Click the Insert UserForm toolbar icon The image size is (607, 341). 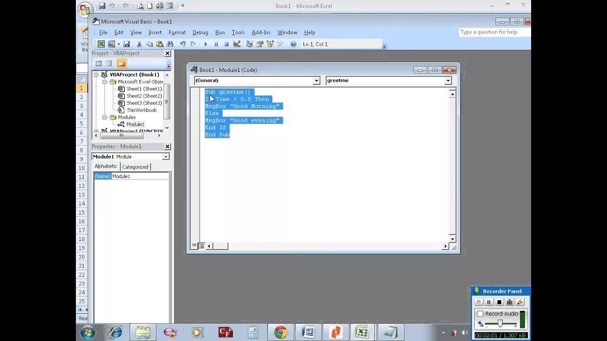111,44
